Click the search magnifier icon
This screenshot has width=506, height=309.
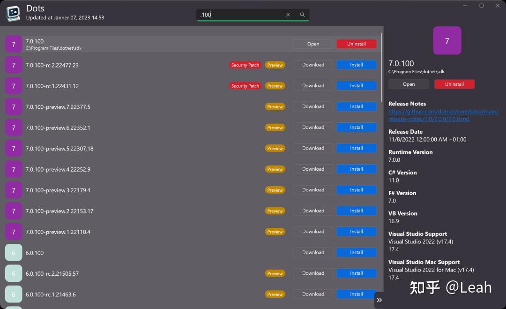tap(302, 15)
